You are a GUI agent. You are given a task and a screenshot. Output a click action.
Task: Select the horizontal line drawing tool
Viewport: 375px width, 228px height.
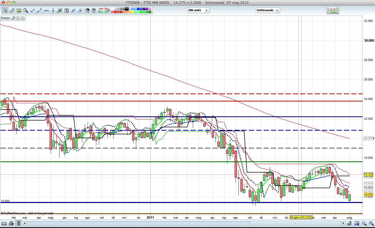click(x=46, y=10)
